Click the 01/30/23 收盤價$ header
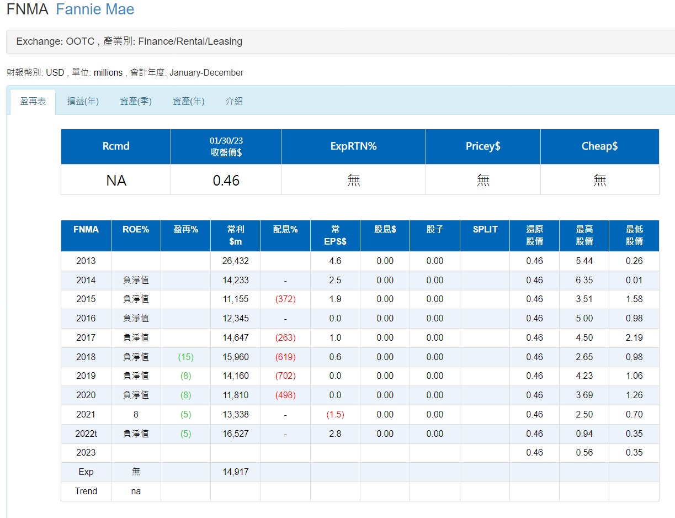Screen dimensions: 675x518 [x=226, y=146]
